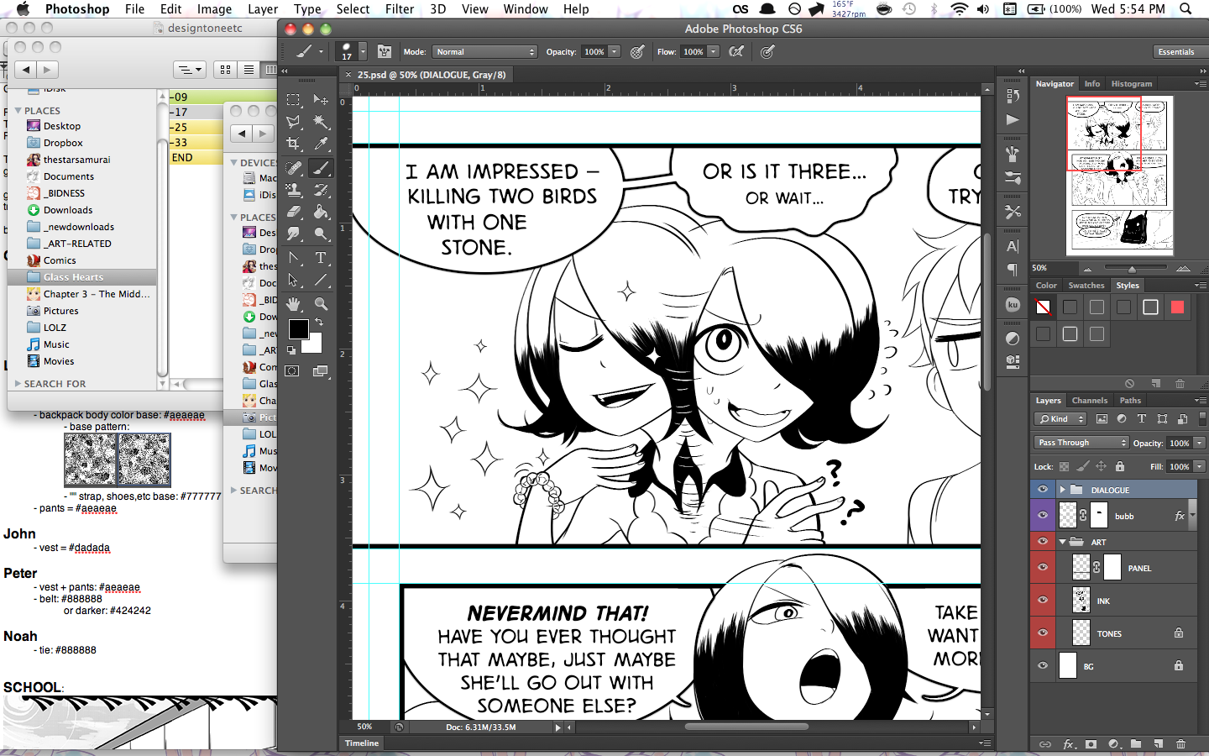Collapse PLACES section in Finder sidebar

tap(18, 111)
